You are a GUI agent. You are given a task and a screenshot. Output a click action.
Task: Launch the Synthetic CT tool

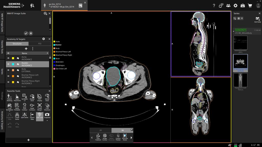click(24, 97)
